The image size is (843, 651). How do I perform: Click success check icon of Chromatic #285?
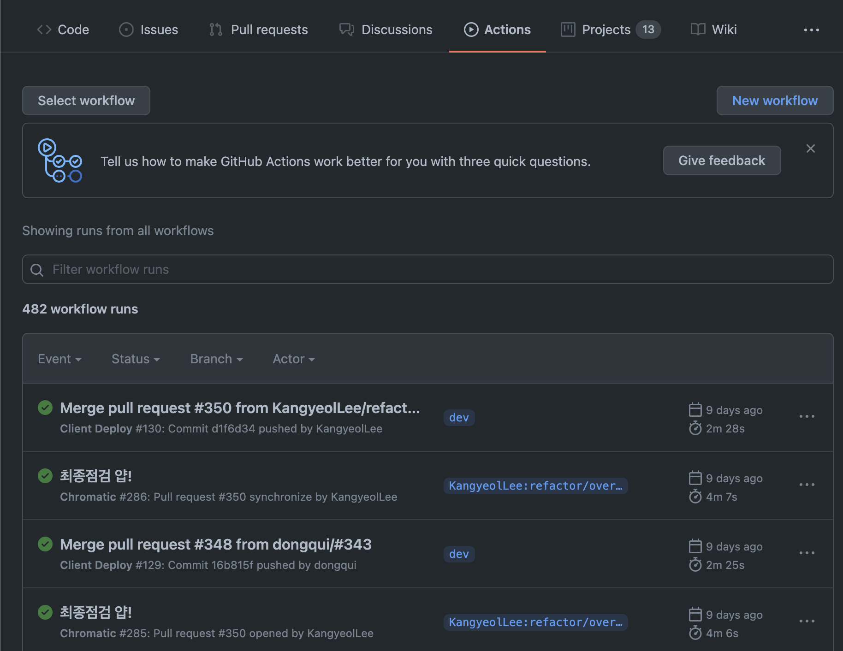click(45, 612)
